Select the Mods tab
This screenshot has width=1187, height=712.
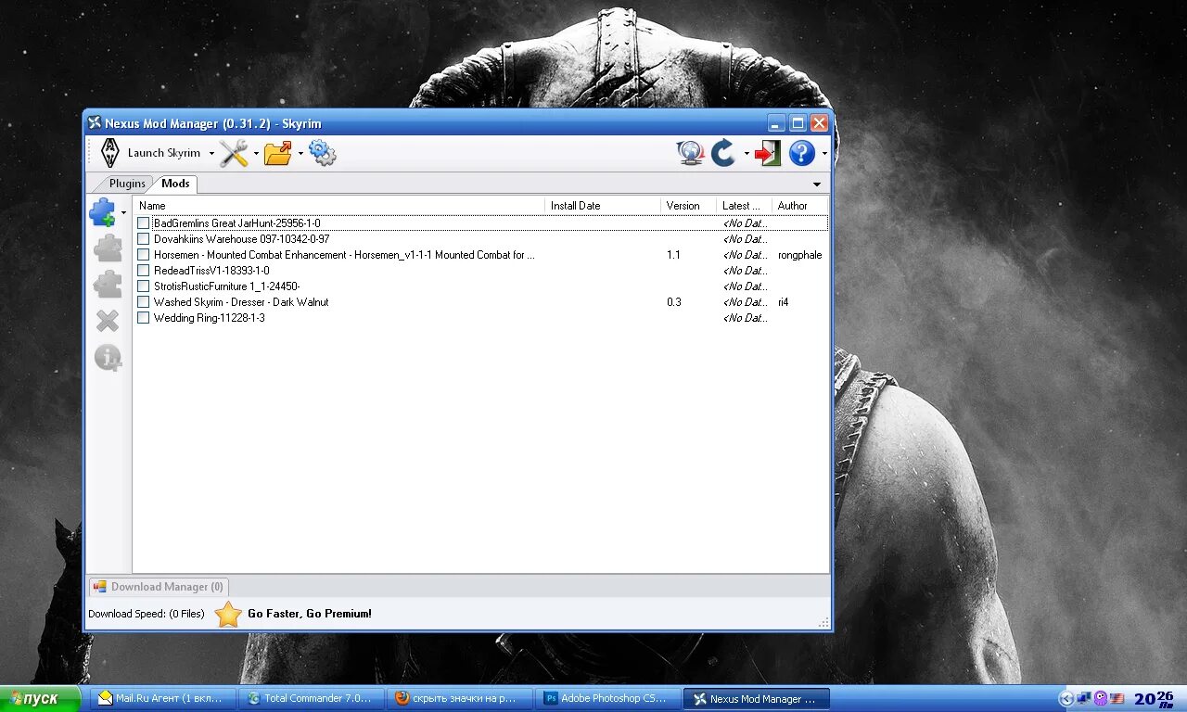(x=175, y=184)
